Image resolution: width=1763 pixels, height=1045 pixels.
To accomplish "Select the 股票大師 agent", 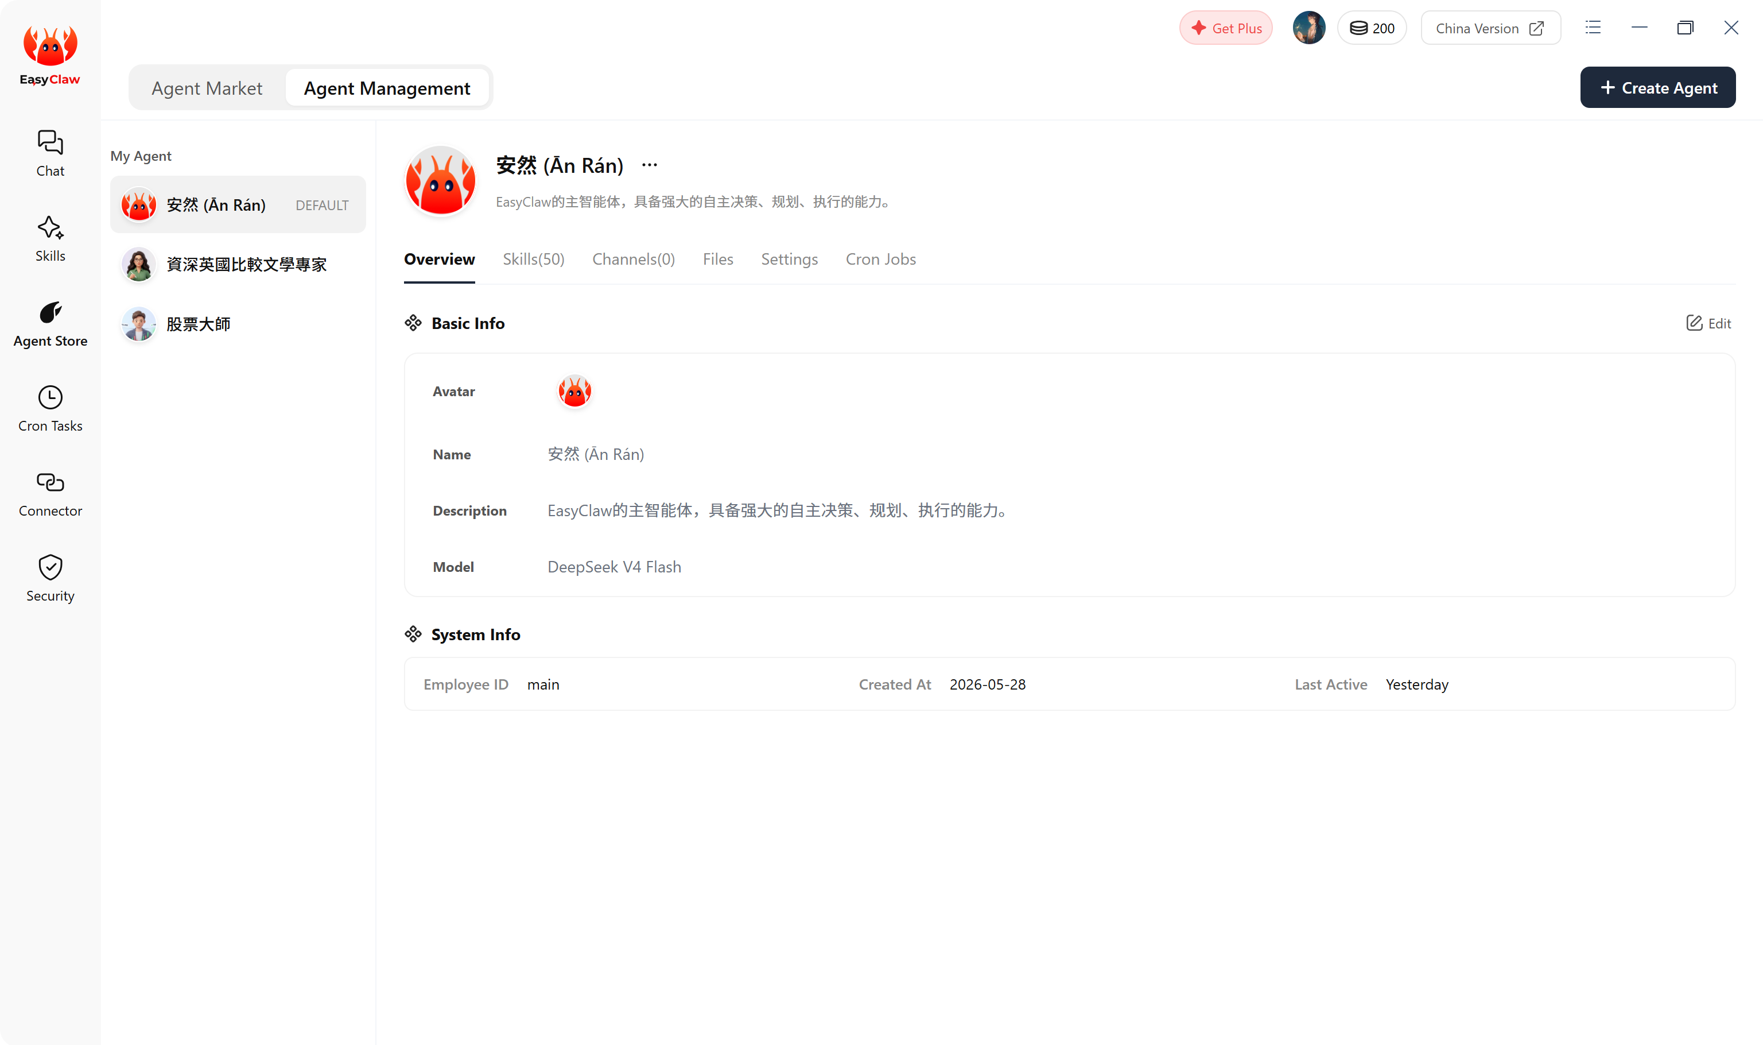I will coord(238,324).
